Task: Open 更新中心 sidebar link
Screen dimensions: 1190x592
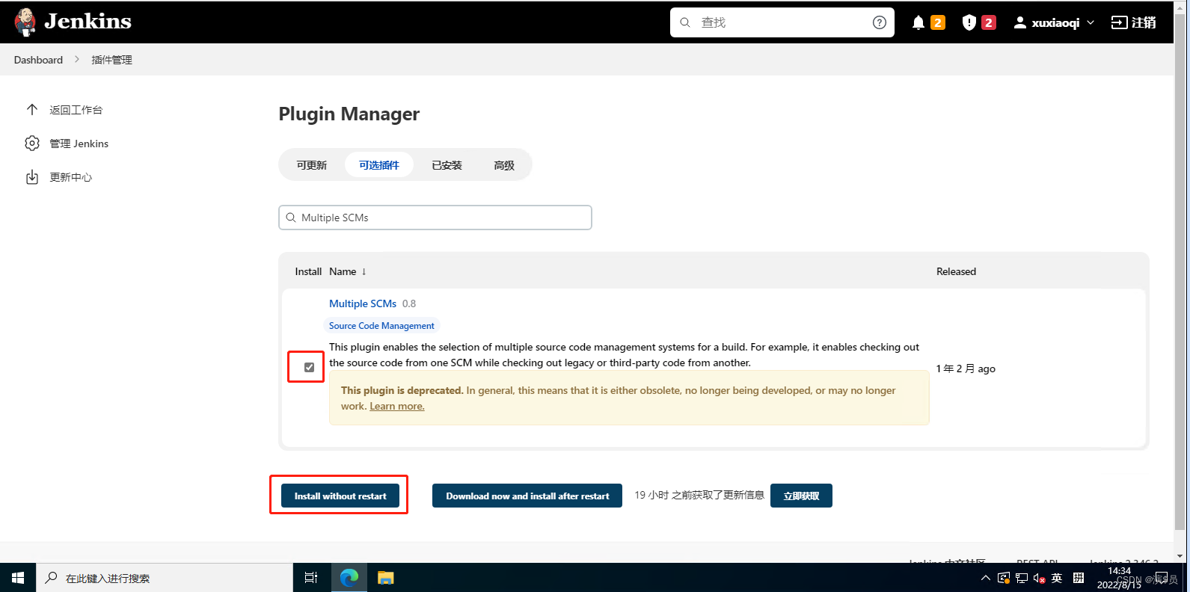Action: tap(70, 177)
